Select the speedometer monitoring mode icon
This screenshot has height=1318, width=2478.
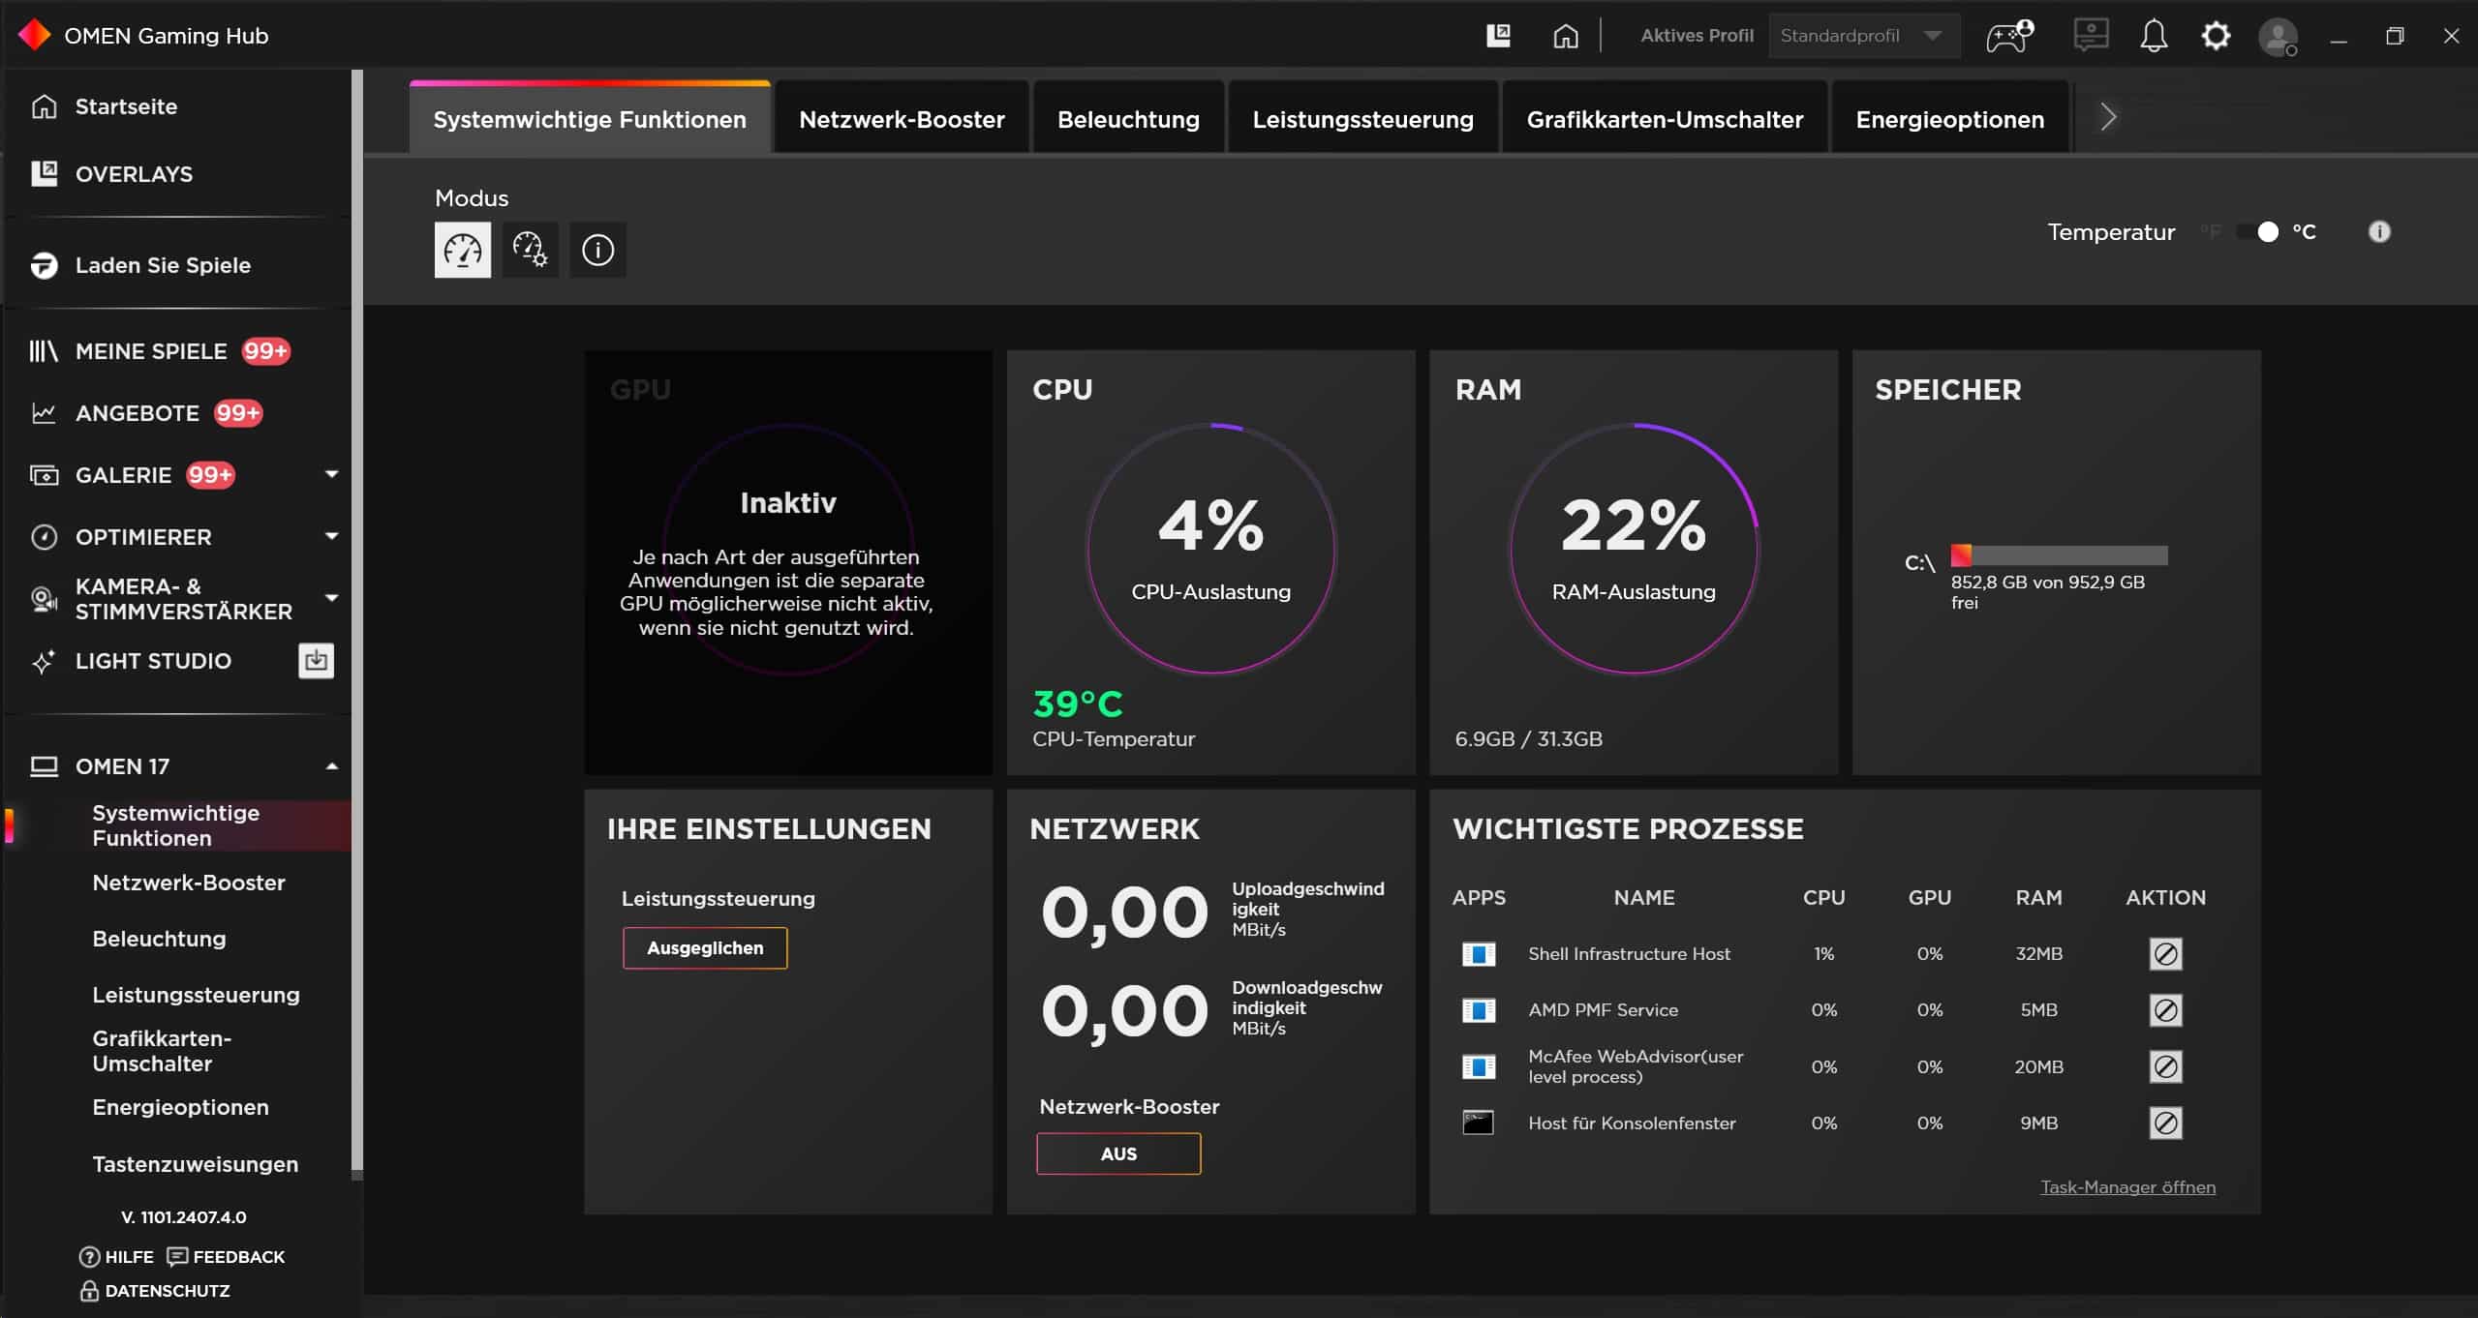click(x=462, y=250)
